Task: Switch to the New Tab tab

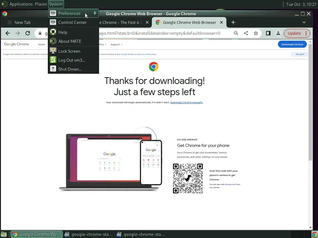Action: coord(22,22)
